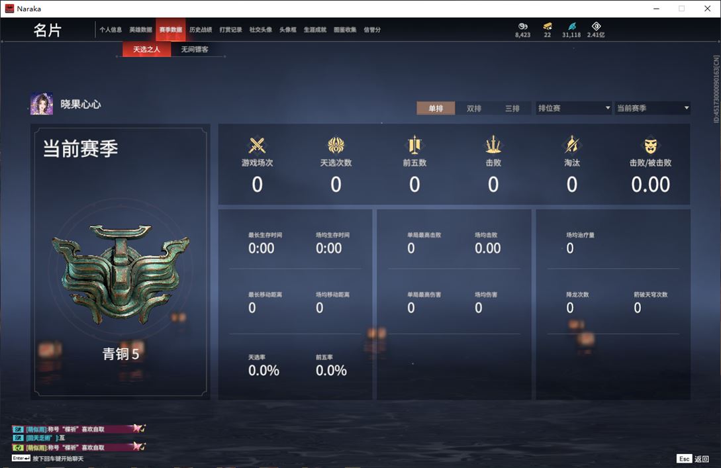
Task: Click the player name 晓果心心
Action: (81, 105)
